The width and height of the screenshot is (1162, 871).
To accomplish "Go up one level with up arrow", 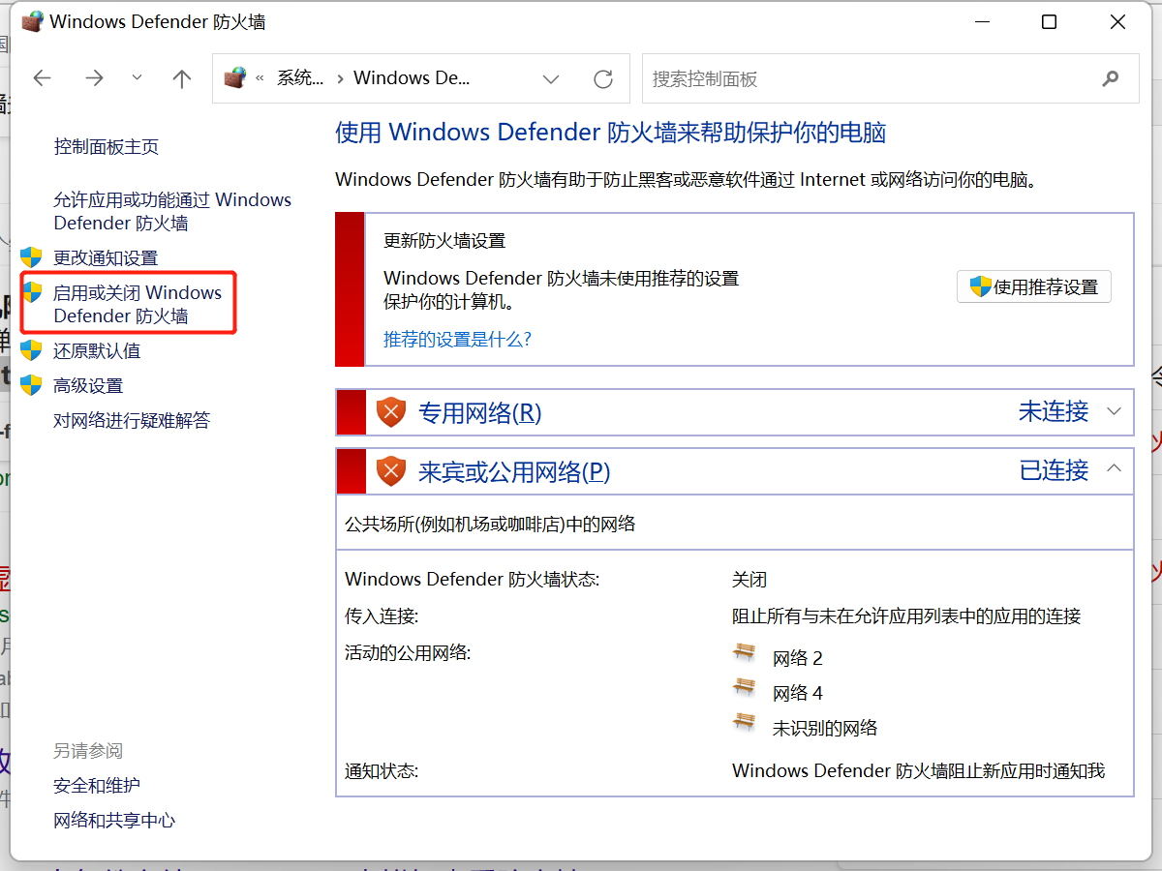I will pyautogui.click(x=182, y=78).
